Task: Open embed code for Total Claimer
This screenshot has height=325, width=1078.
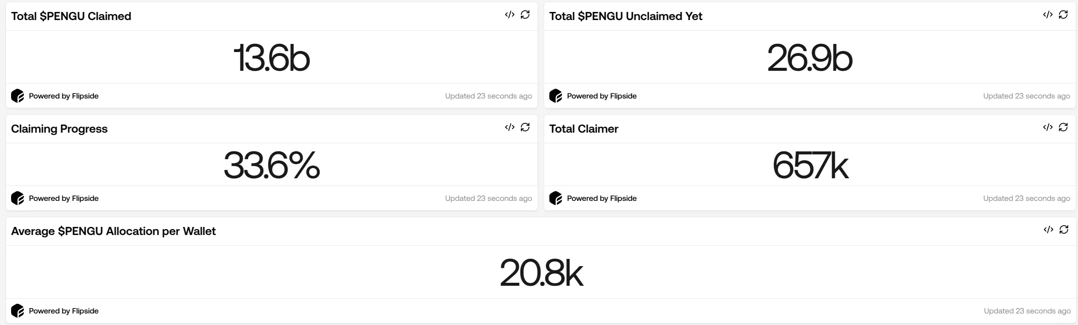Action: tap(1048, 128)
